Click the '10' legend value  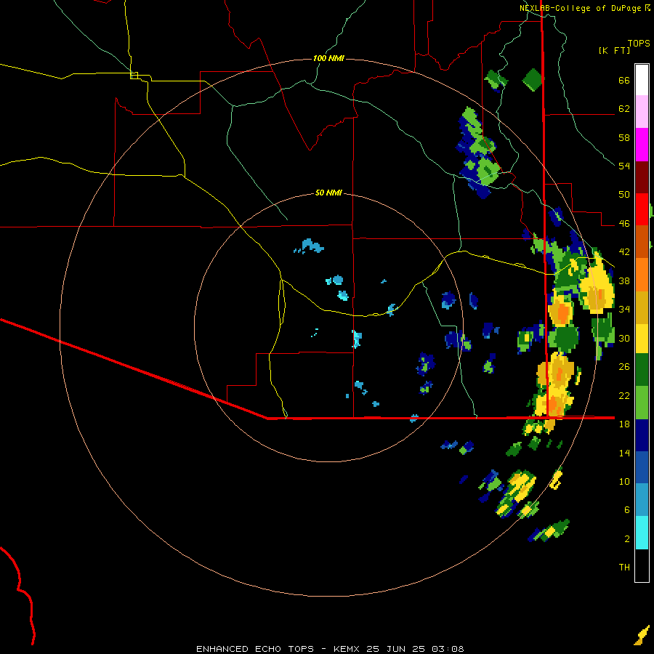(624, 482)
